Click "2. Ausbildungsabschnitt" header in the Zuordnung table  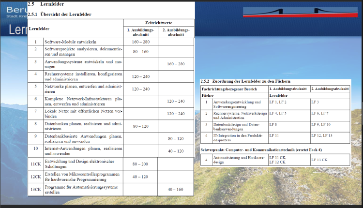click(330, 89)
